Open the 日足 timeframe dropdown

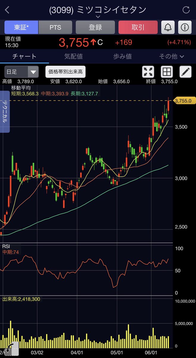coord(21,72)
